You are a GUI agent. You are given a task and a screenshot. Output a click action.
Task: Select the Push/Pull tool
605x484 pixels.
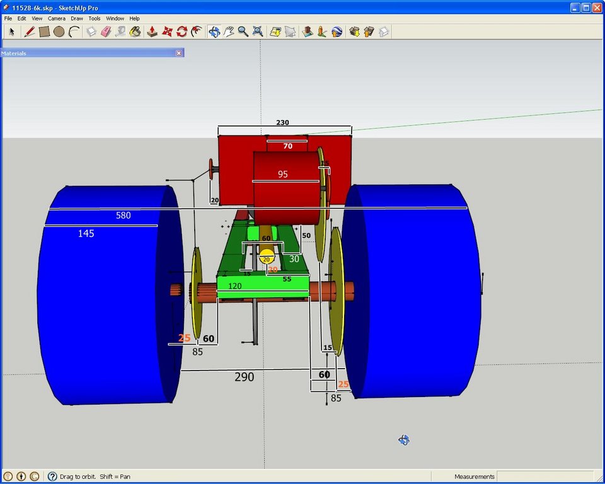(153, 32)
